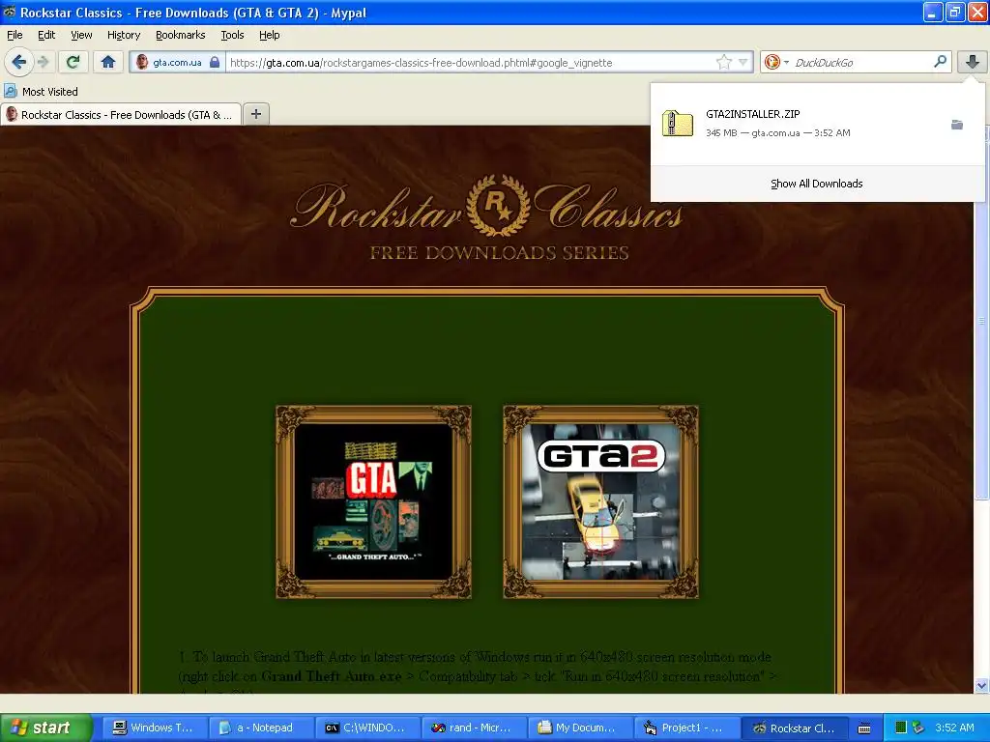This screenshot has height=742, width=990.
Task: Switch to Project1 taskbar window
Action: point(687,728)
